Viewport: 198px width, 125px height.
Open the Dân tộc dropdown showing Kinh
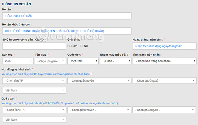[18, 61]
